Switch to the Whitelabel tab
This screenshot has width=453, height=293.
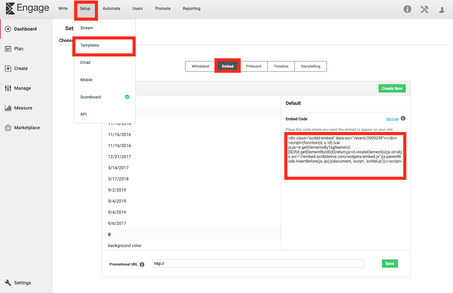click(201, 66)
